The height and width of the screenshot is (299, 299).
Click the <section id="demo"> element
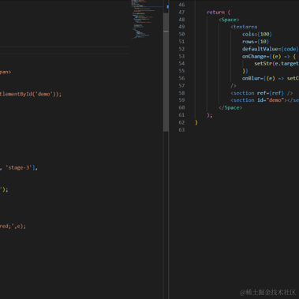pos(259,100)
